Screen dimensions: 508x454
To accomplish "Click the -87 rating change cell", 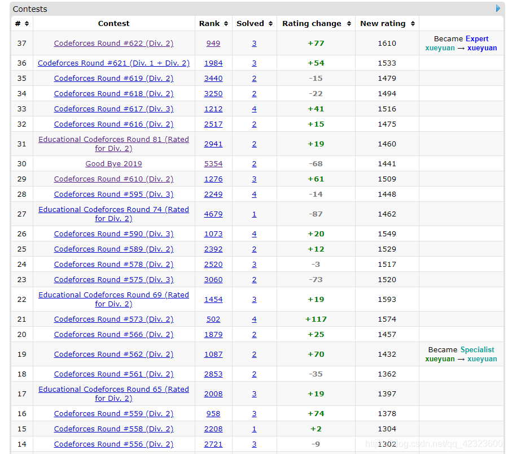I will (316, 214).
